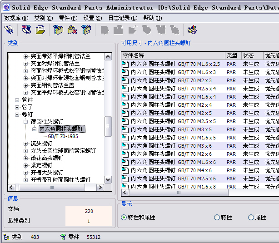279x243 pixels.
Task: Click the category tree horizontal scrollbar thumb
Action: [x=52, y=187]
